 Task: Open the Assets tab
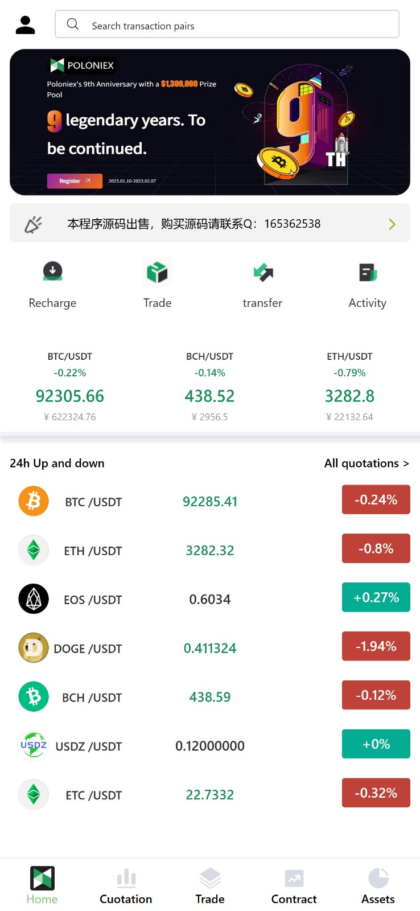[x=378, y=887]
